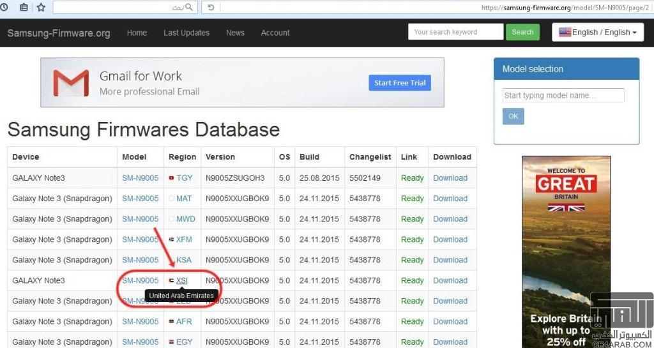The image size is (654, 348).
Task: Click the Version column header
Action: [x=220, y=156]
